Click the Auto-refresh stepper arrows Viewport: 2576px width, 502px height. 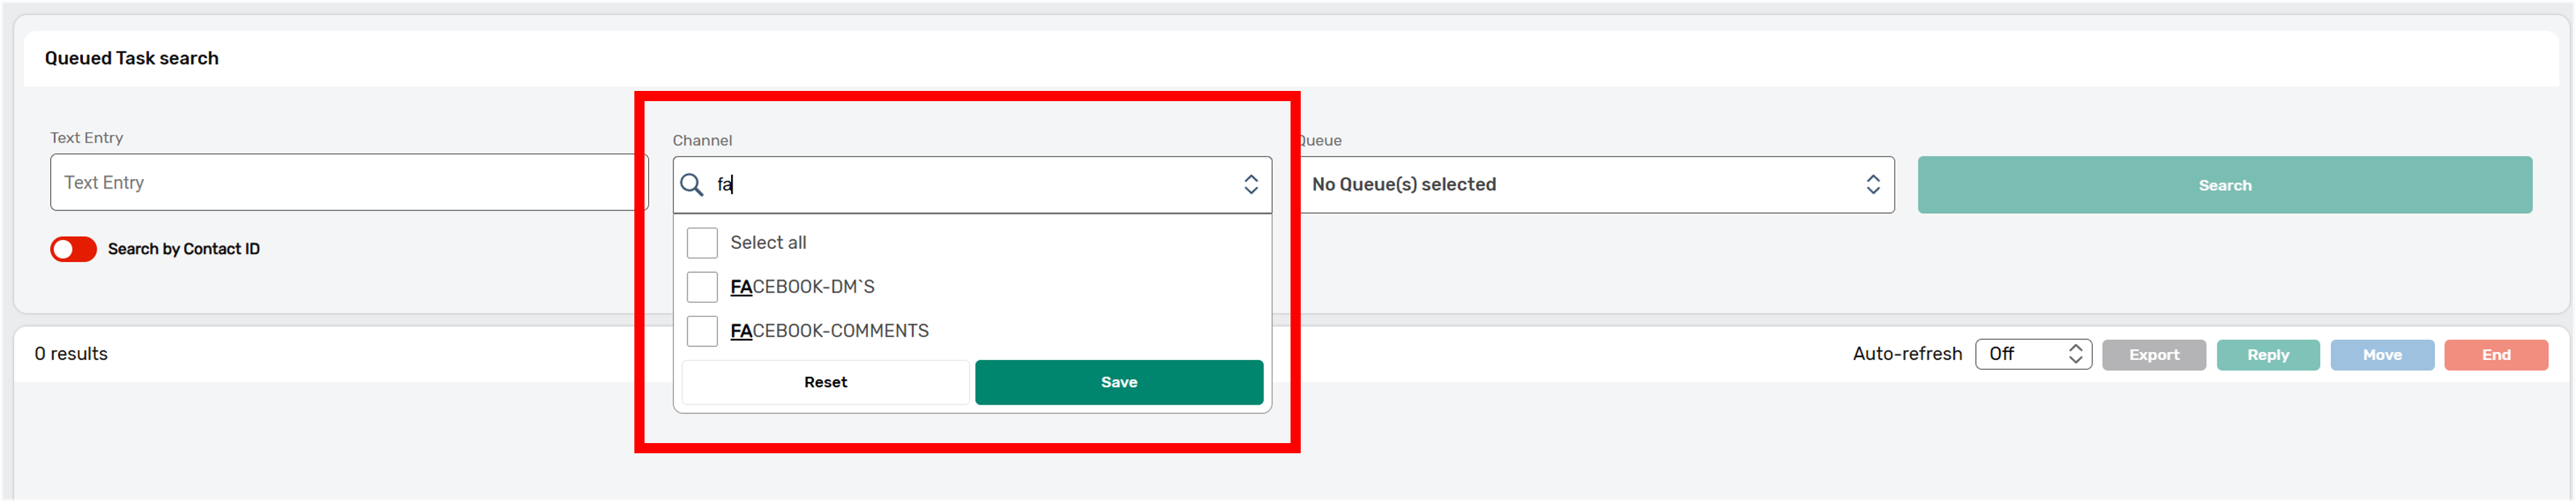pyautogui.click(x=2075, y=354)
